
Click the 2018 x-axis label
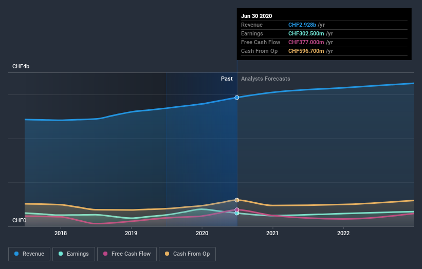pos(61,233)
